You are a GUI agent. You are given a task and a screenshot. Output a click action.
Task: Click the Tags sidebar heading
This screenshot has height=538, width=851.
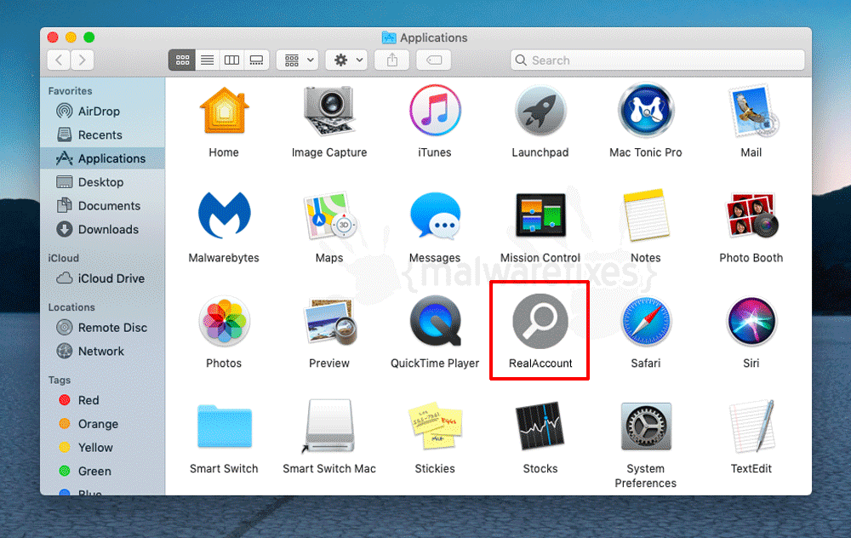tap(60, 380)
